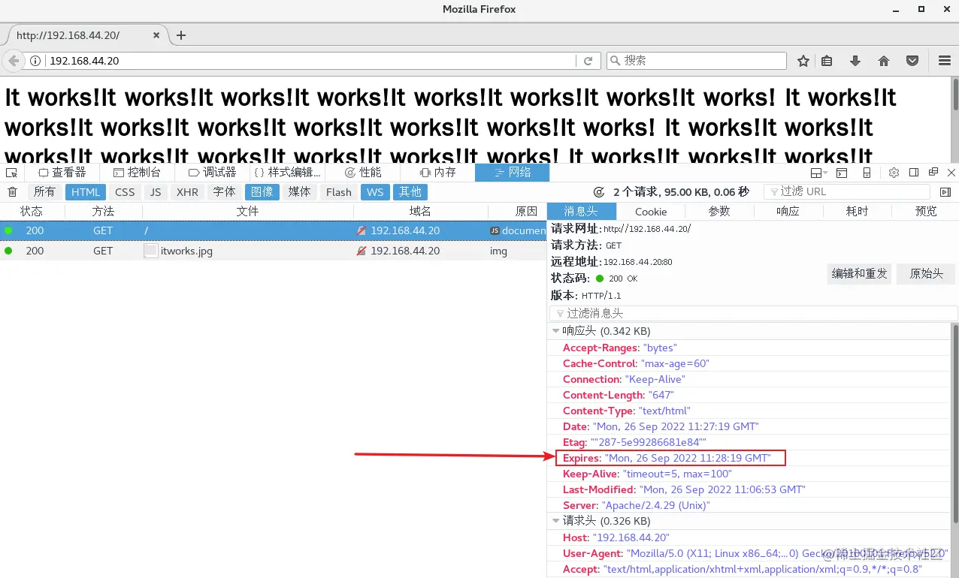Collapse the 响应头 section
This screenshot has width=959, height=578.
(x=556, y=331)
